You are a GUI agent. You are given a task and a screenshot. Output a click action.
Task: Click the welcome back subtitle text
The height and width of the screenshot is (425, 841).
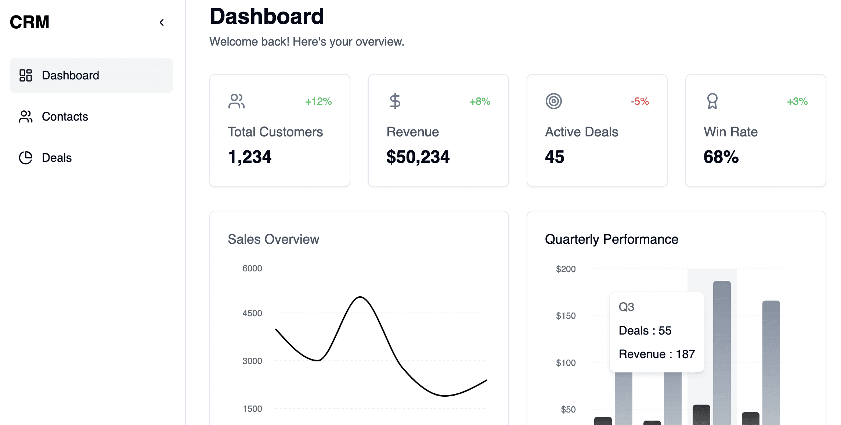(x=307, y=42)
